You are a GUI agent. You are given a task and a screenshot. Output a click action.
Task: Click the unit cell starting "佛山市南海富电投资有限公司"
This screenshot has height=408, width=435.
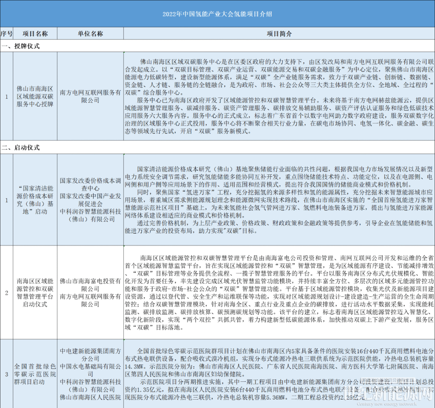(90, 292)
